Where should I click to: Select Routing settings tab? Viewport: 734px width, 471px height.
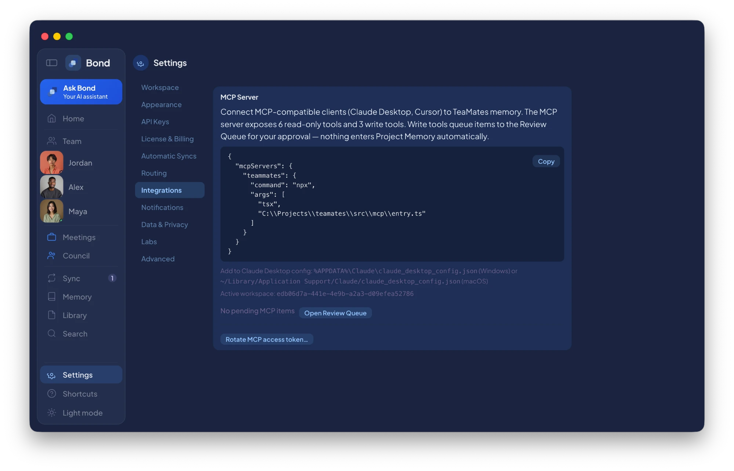[170, 173]
